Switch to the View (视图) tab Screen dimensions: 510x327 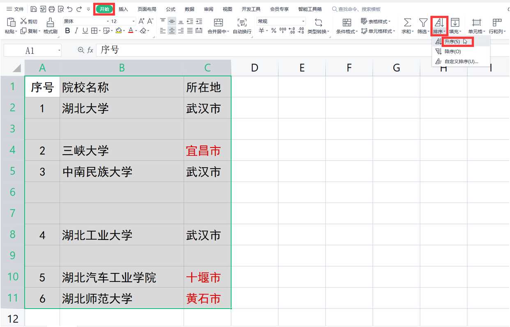[227, 9]
